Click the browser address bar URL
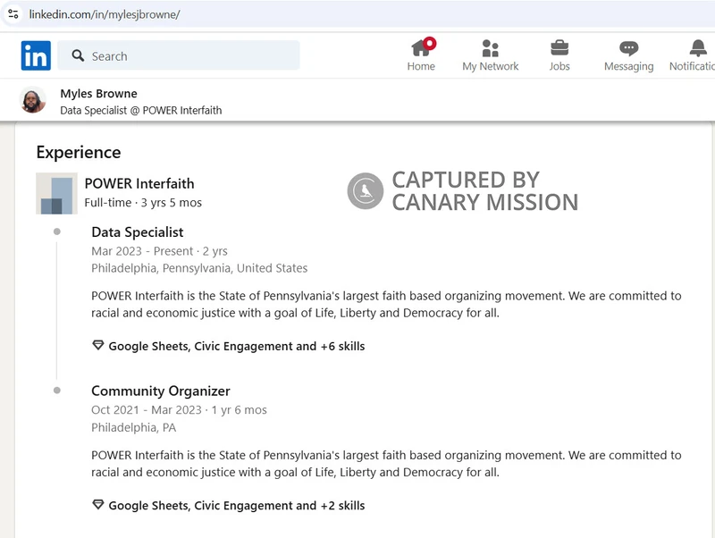Viewport: 715px width, 538px height. pyautogui.click(x=105, y=14)
